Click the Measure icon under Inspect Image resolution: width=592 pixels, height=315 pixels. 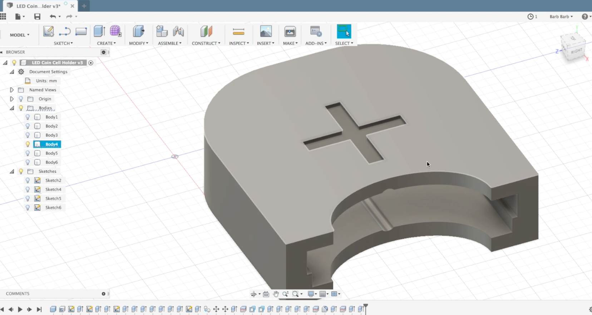(x=238, y=32)
